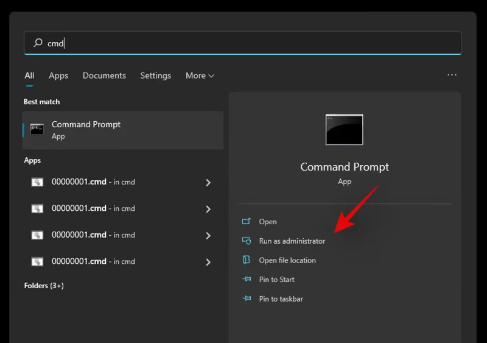
Task: Click the Command Prompt icon under Best match
Action: [x=37, y=129]
